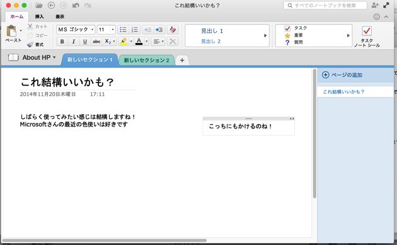Click the vertical page scrollbar
The height and width of the screenshot is (245, 397).
pyautogui.click(x=314, y=133)
